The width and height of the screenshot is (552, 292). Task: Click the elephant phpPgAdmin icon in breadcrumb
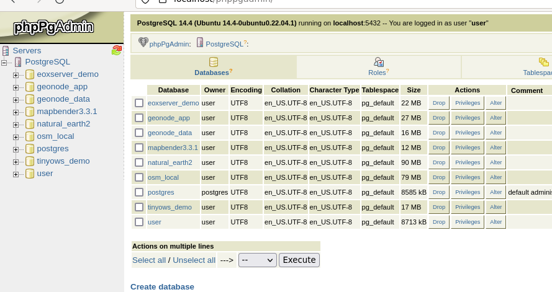pyautogui.click(x=143, y=43)
